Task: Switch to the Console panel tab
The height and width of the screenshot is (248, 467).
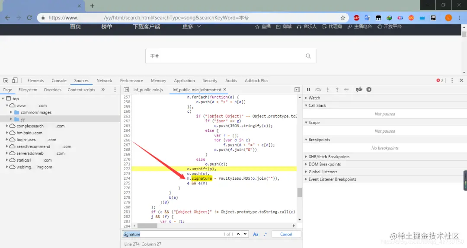Action: point(59,80)
